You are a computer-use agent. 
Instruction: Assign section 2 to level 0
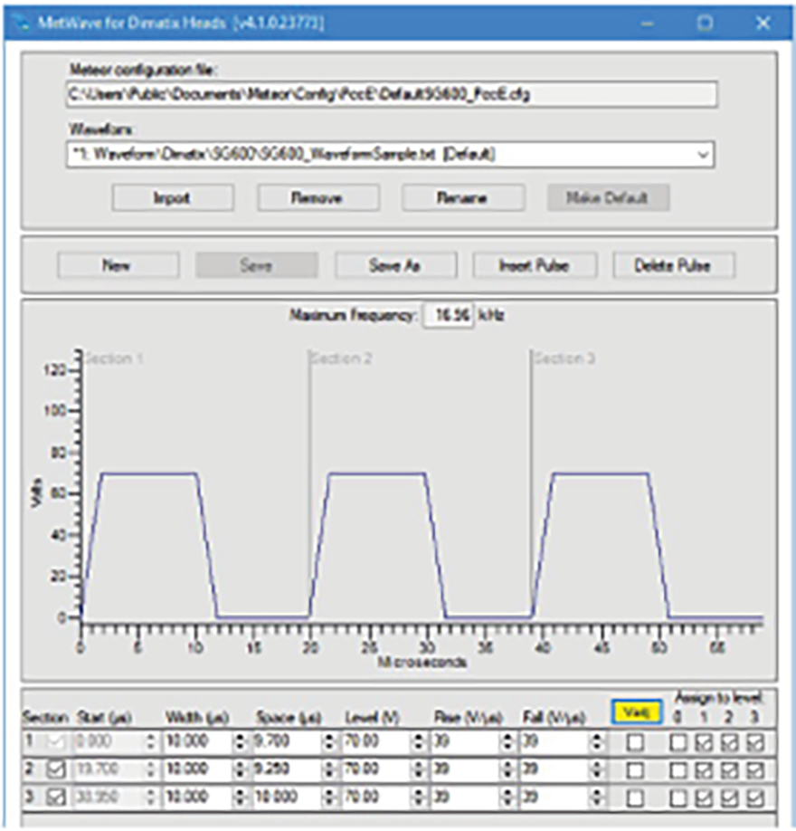(x=678, y=770)
